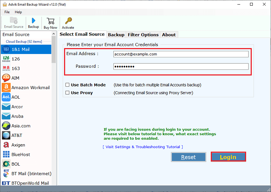Screen dimensions: 271x192
Task: Select the Asia.com globe icon
Action: click(6, 126)
